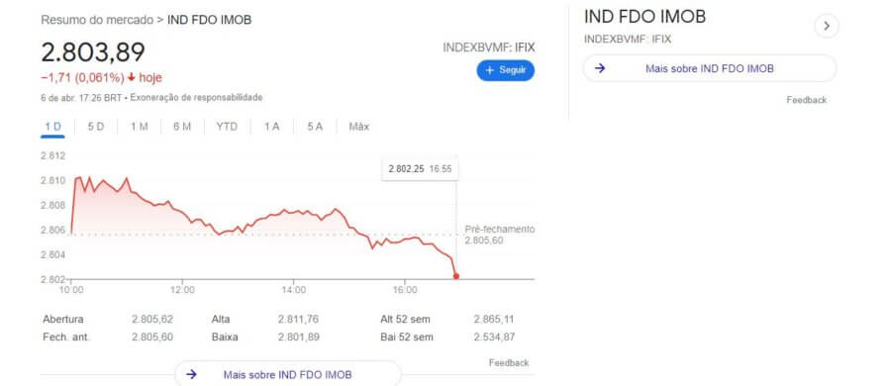The height and width of the screenshot is (386, 886).
Task: Click the 2.802,25 price tooltip on chart
Action: click(420, 169)
